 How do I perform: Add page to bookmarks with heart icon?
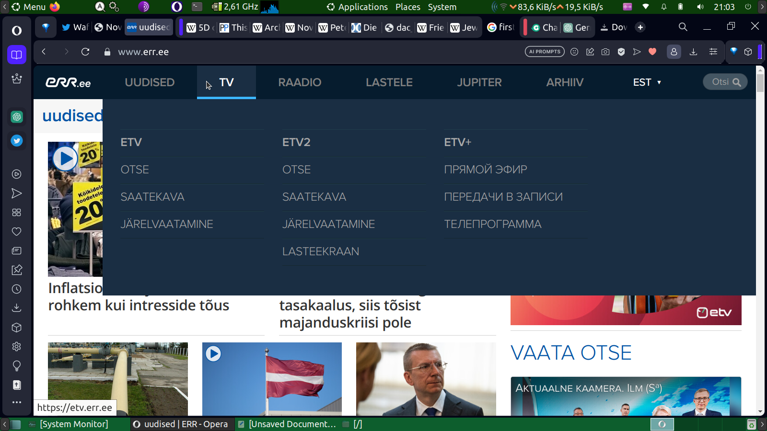tap(652, 52)
